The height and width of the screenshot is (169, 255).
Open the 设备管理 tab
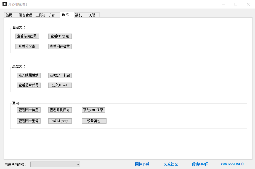26,15
